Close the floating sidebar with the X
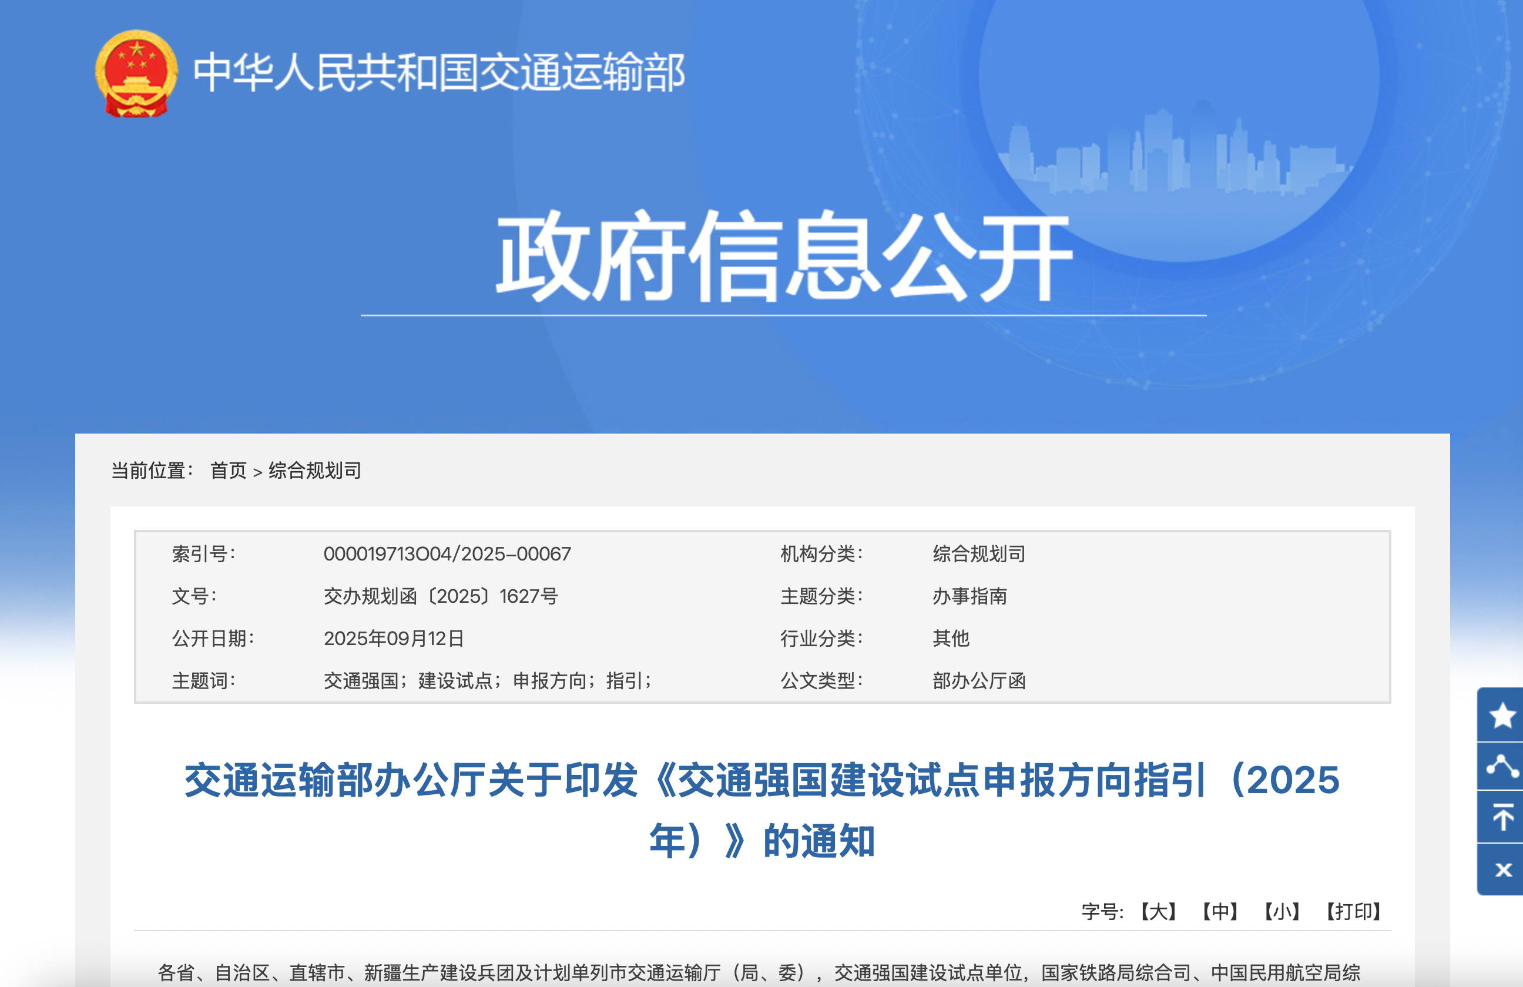The width and height of the screenshot is (1523, 987). 1502,869
